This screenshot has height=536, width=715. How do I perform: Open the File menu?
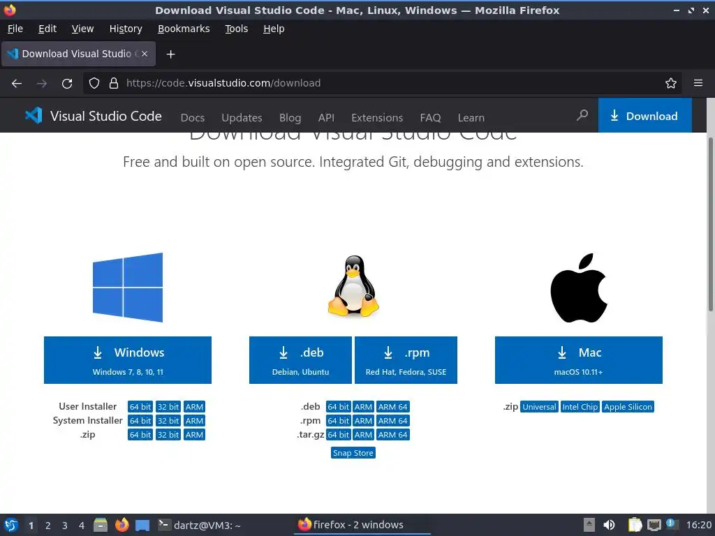[x=15, y=29]
